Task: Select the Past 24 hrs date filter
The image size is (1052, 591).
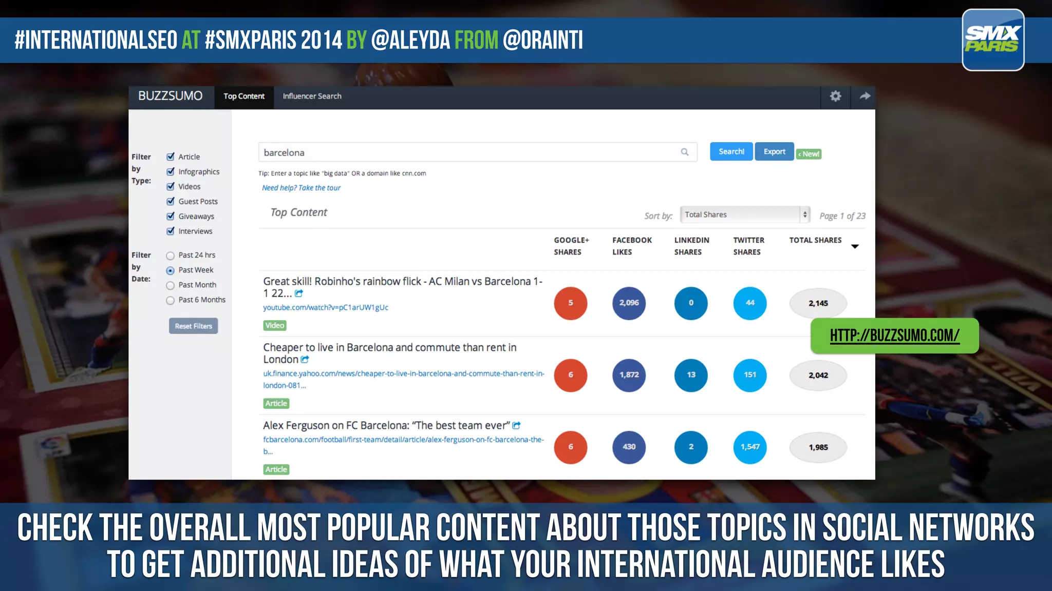Action: pyautogui.click(x=170, y=255)
